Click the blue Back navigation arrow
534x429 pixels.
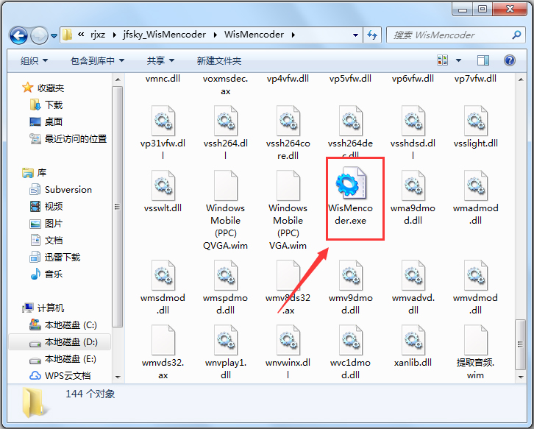pos(18,35)
